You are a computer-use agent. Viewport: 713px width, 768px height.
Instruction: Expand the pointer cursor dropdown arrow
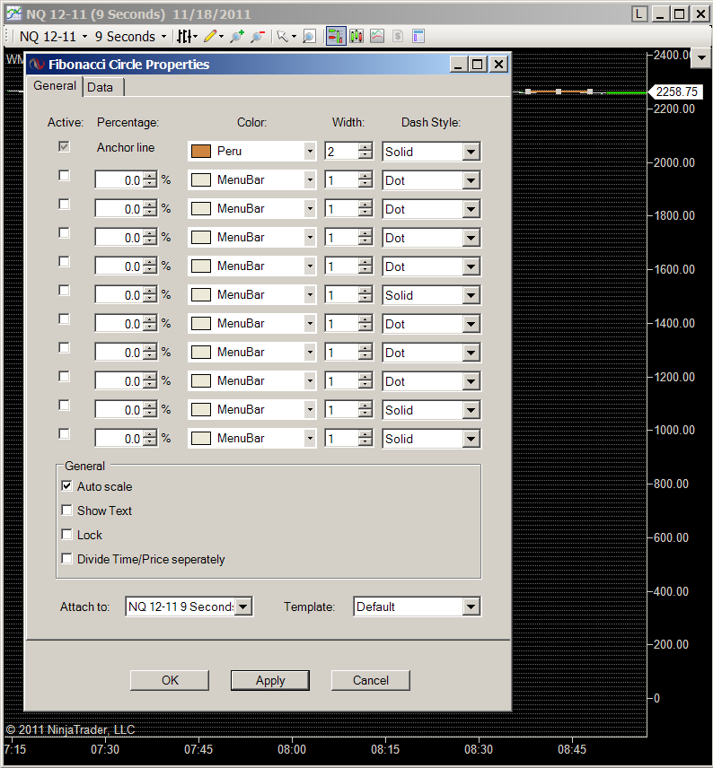[x=294, y=36]
